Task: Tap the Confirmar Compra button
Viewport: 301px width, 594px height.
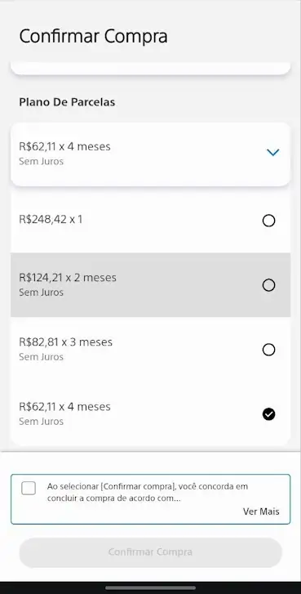Action: coord(150,552)
